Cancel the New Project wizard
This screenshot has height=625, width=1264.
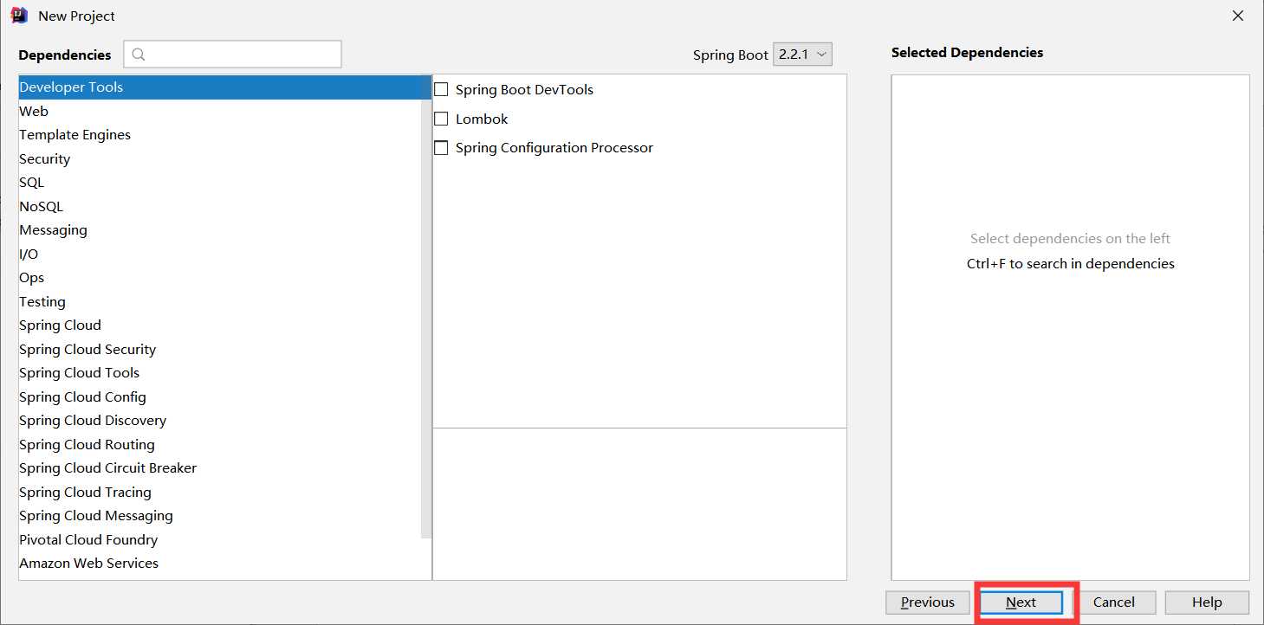[1114, 602]
